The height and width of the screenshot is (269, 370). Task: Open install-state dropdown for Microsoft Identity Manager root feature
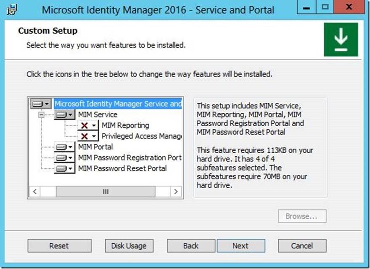coord(40,104)
